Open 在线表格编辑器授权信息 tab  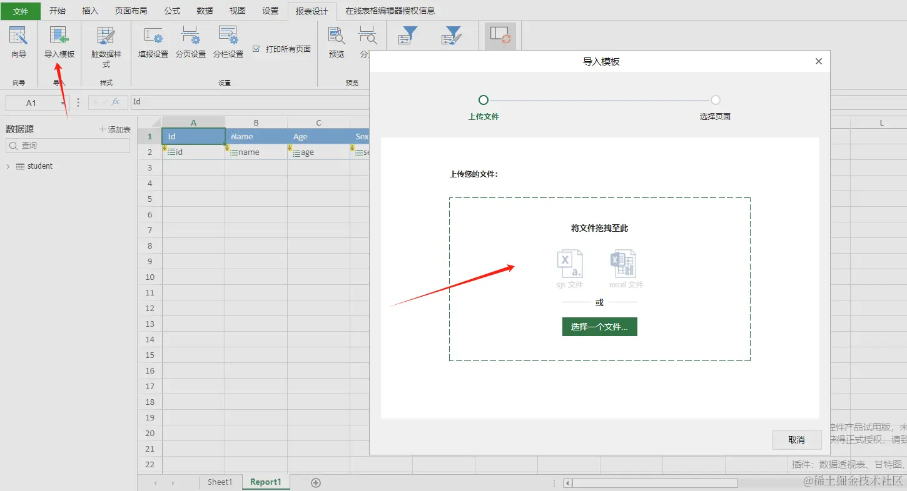tap(390, 11)
